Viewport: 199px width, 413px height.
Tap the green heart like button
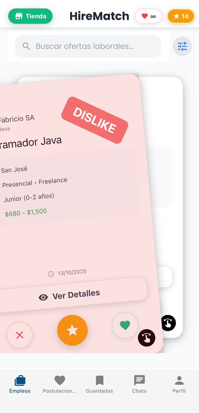[x=125, y=325]
